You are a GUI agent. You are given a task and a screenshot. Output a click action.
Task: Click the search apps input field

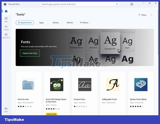coord(80,4)
